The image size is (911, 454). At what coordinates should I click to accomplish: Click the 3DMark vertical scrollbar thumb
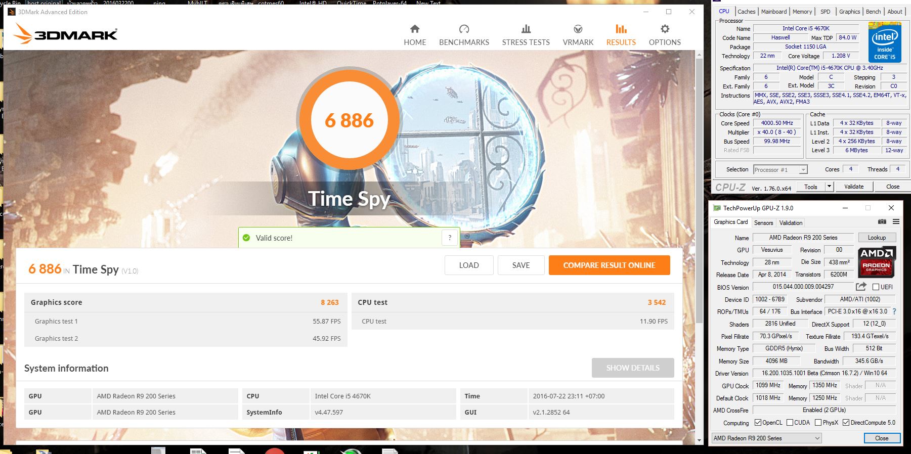(x=700, y=191)
